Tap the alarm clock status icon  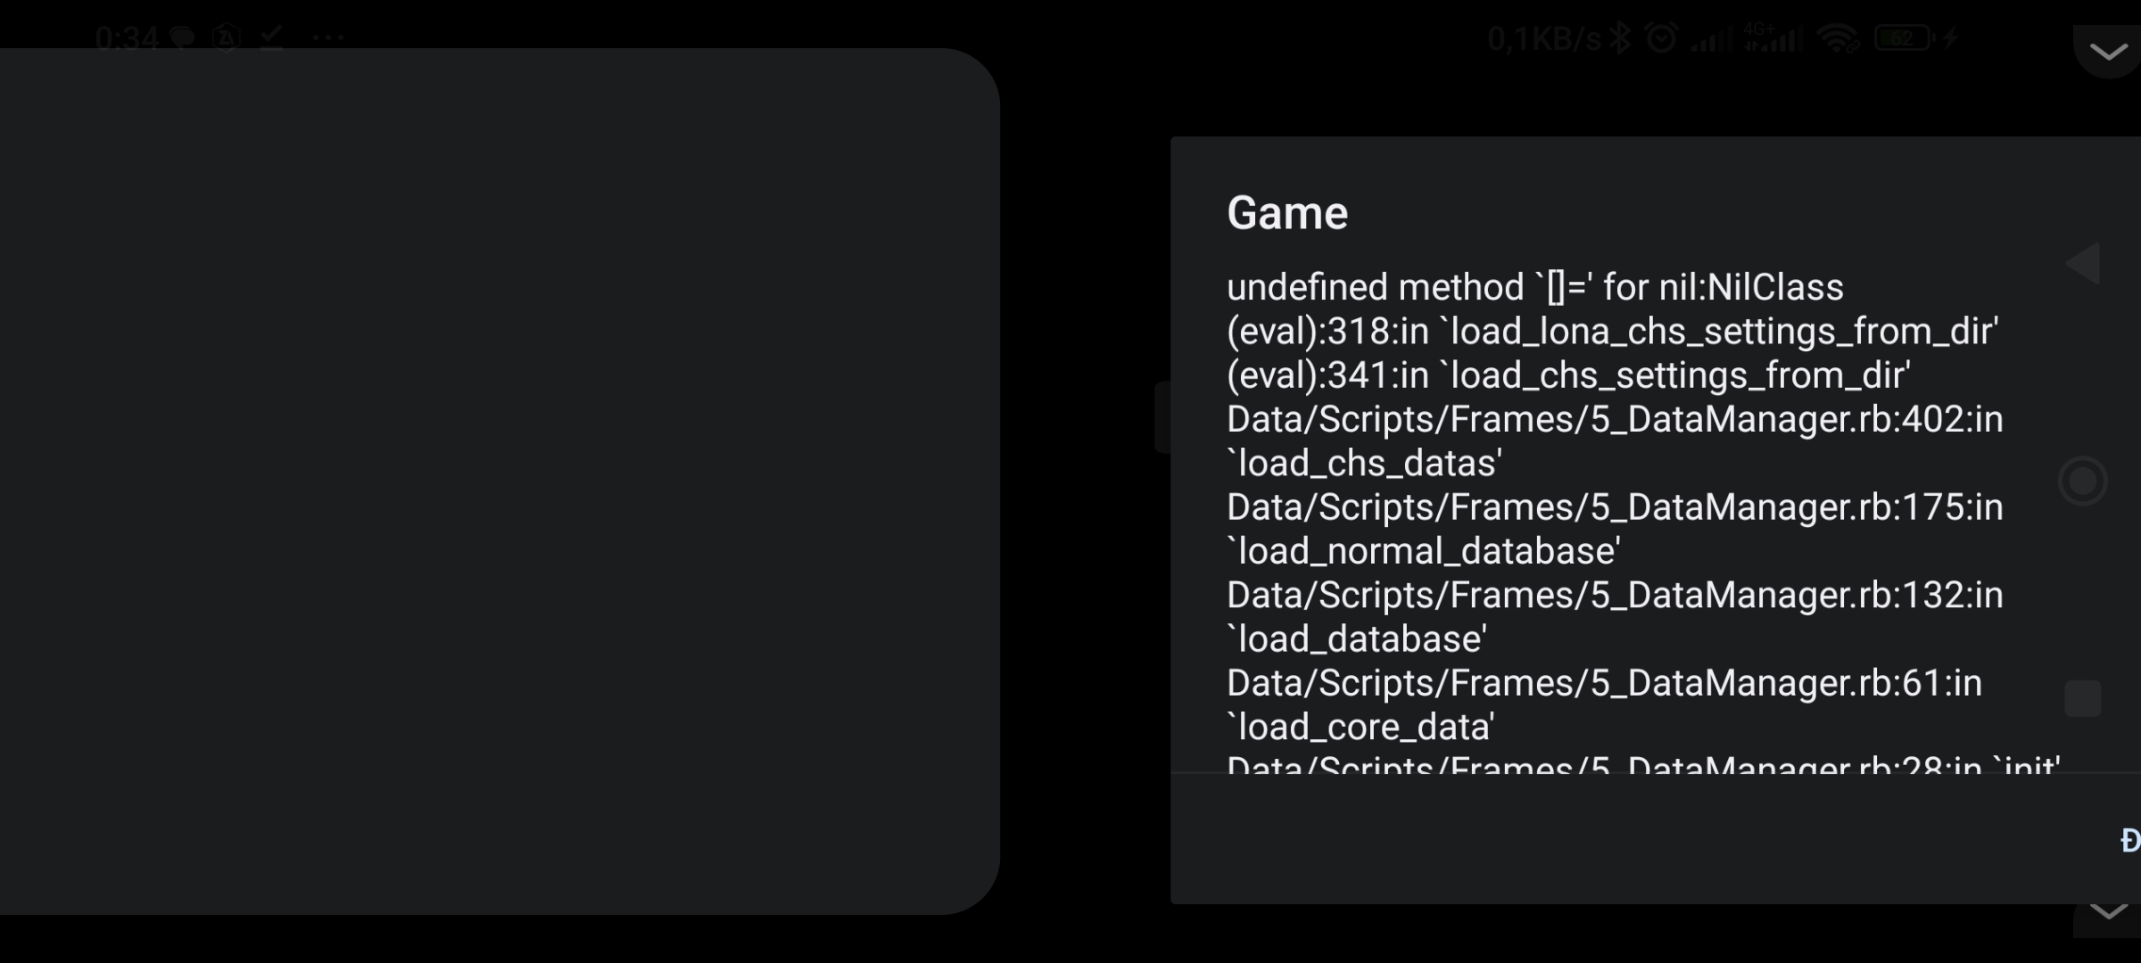click(x=1661, y=38)
